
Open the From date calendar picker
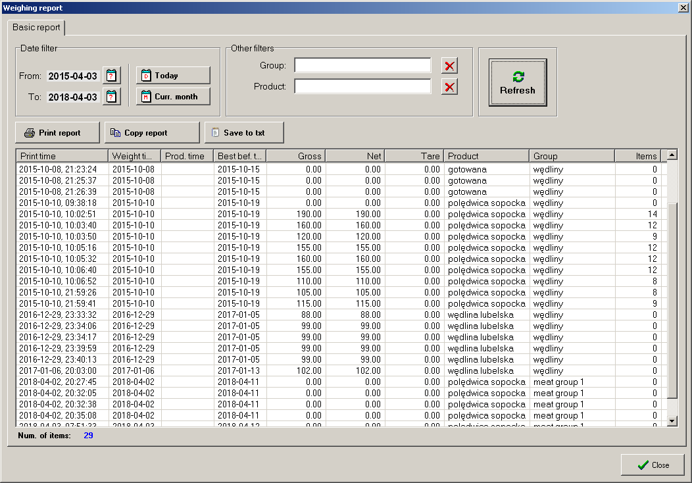[x=112, y=76]
